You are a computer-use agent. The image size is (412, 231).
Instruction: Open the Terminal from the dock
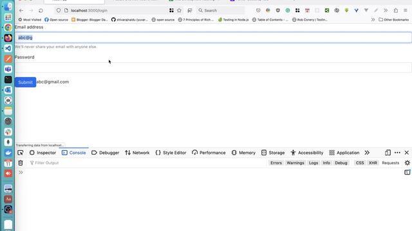(8, 80)
